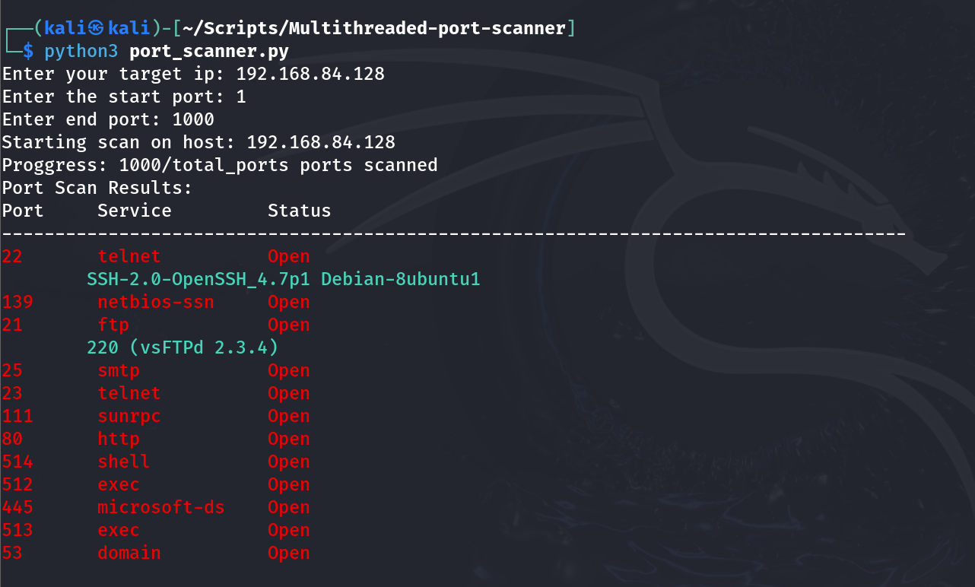Click the port_scanner.py command text
Screen dimensions: 975x587
click(209, 52)
